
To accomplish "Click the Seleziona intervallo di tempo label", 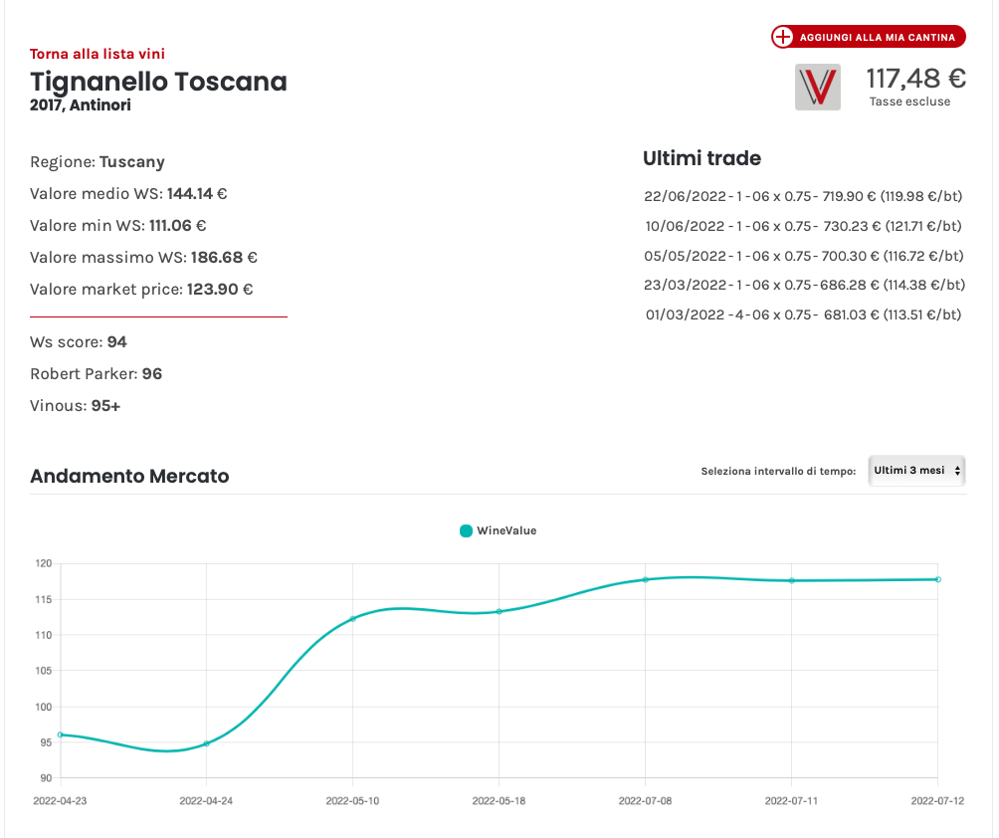I will point(778,472).
